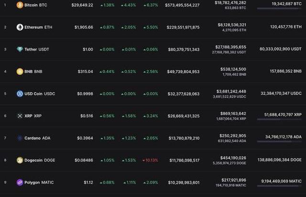Click Bitcoin's circulating supply progress bar
306x197 pixels.
point(279,9)
